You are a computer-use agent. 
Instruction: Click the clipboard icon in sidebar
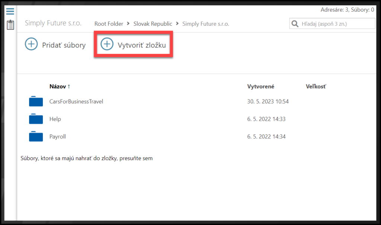[x=10, y=25]
